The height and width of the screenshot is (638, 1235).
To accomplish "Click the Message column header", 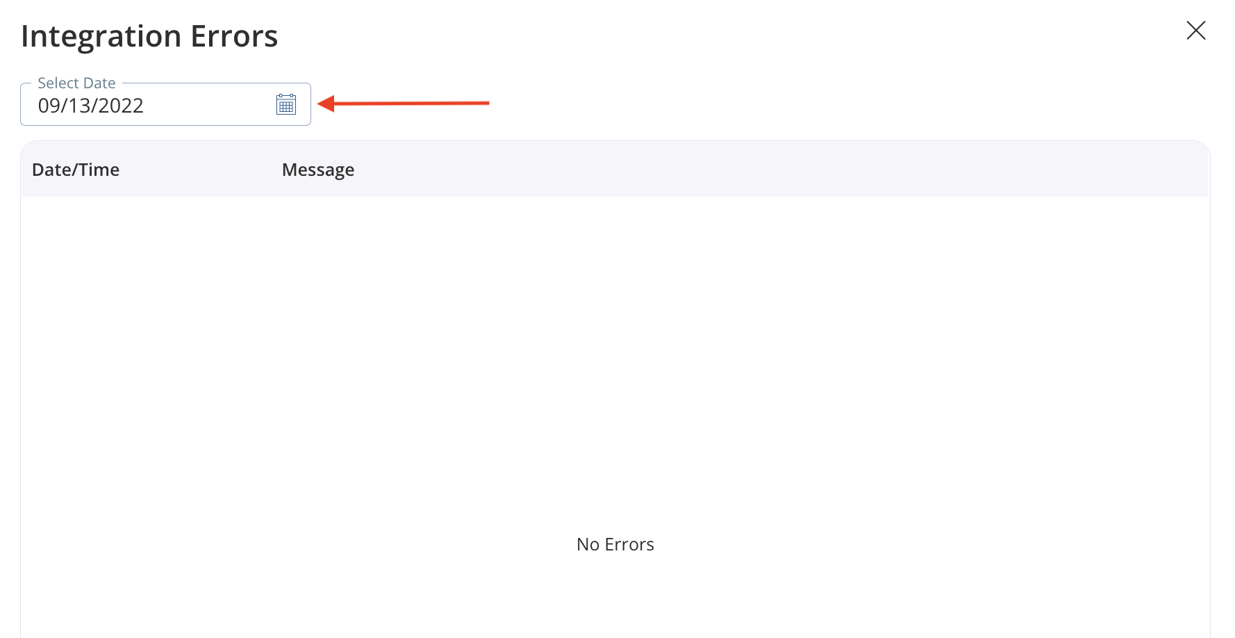I will pos(318,170).
